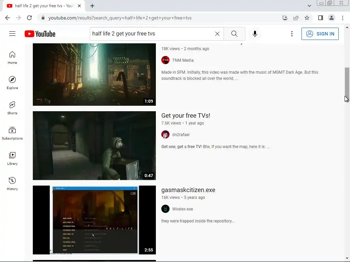Click the browser forward arrow
Image resolution: width=350 pixels, height=262 pixels.
18,18
